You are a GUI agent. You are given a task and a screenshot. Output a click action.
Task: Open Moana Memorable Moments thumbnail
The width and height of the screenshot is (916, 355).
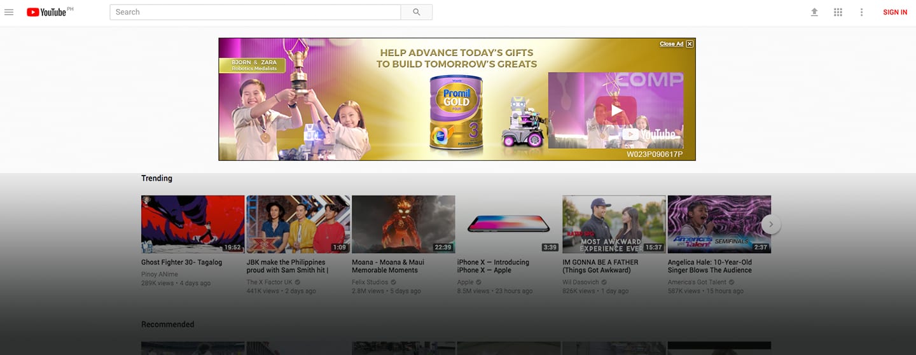coord(403,224)
